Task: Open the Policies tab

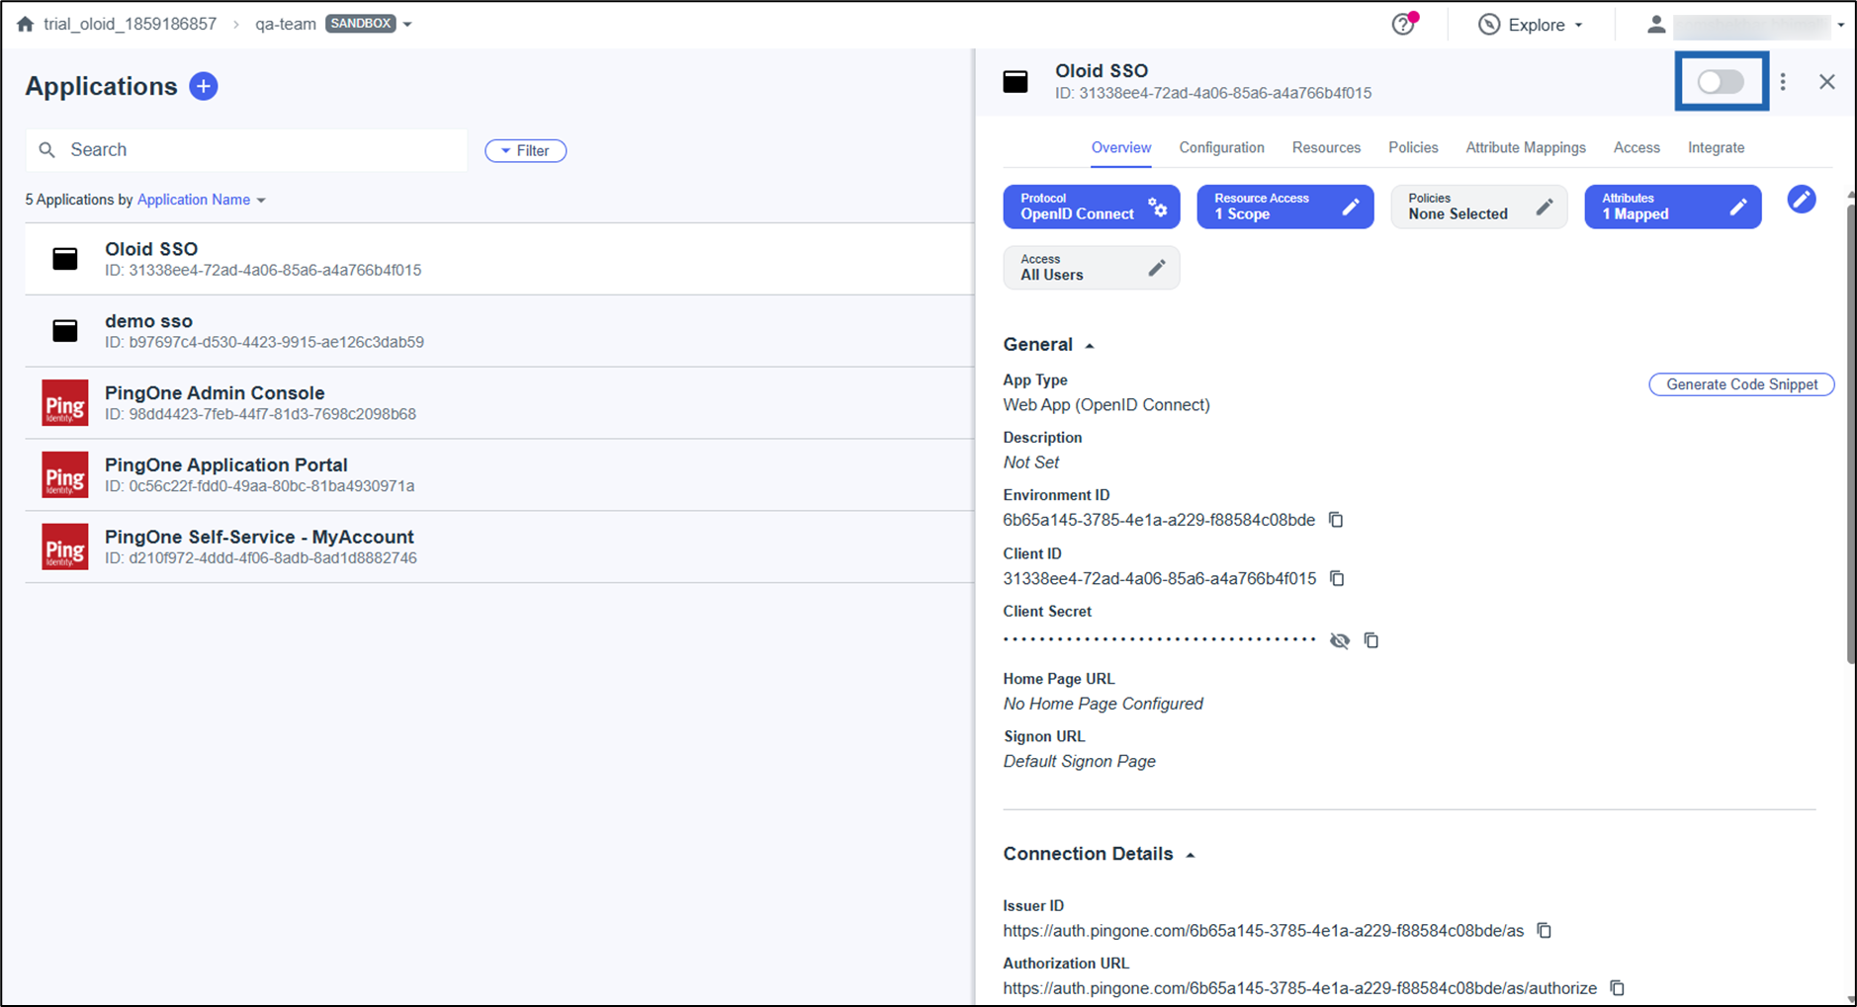Action: [1413, 147]
